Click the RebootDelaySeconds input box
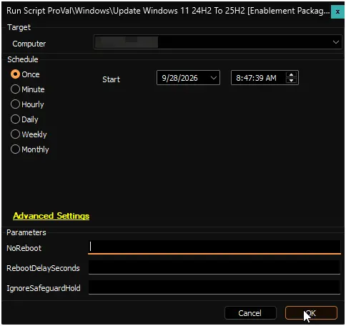 (214, 267)
